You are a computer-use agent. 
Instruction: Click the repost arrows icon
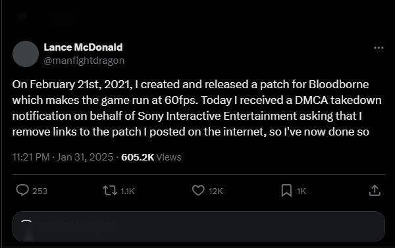pyautogui.click(x=110, y=191)
